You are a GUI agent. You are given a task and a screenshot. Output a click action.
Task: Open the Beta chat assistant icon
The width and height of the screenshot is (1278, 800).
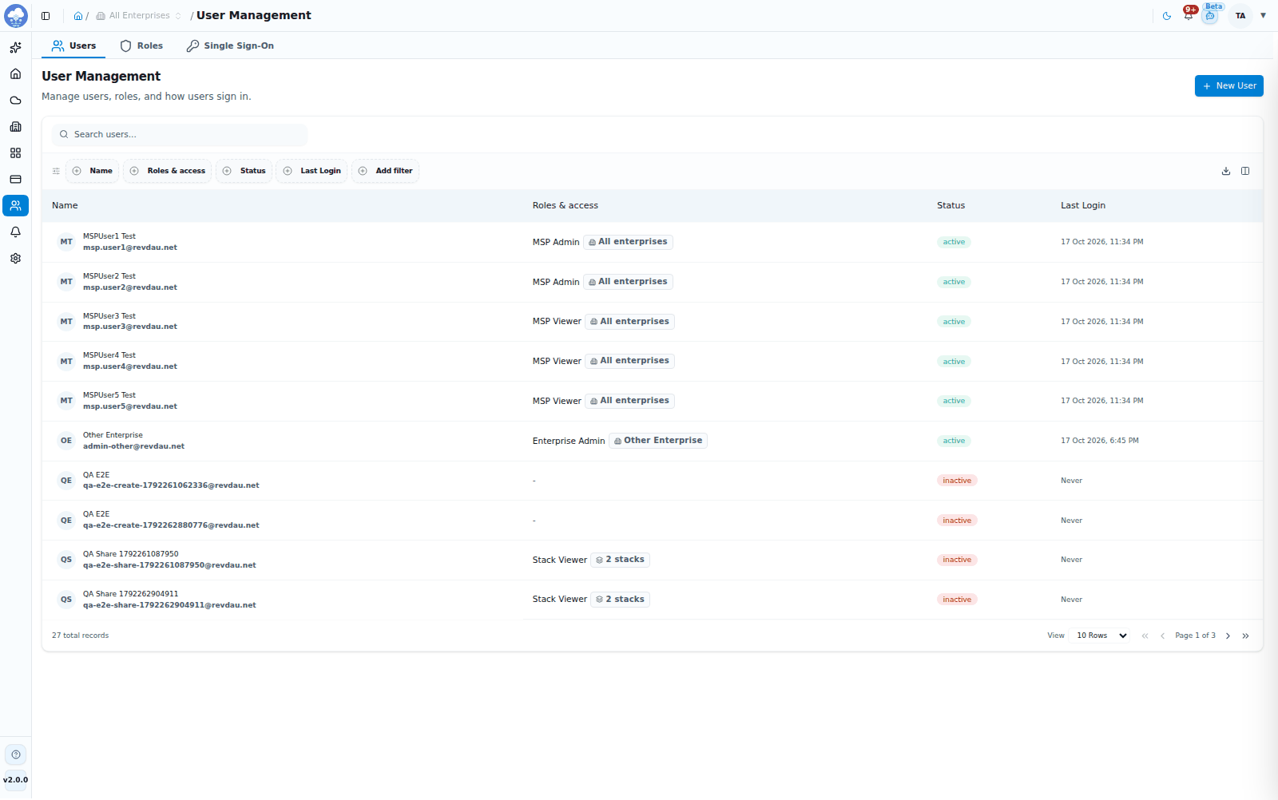1210,15
